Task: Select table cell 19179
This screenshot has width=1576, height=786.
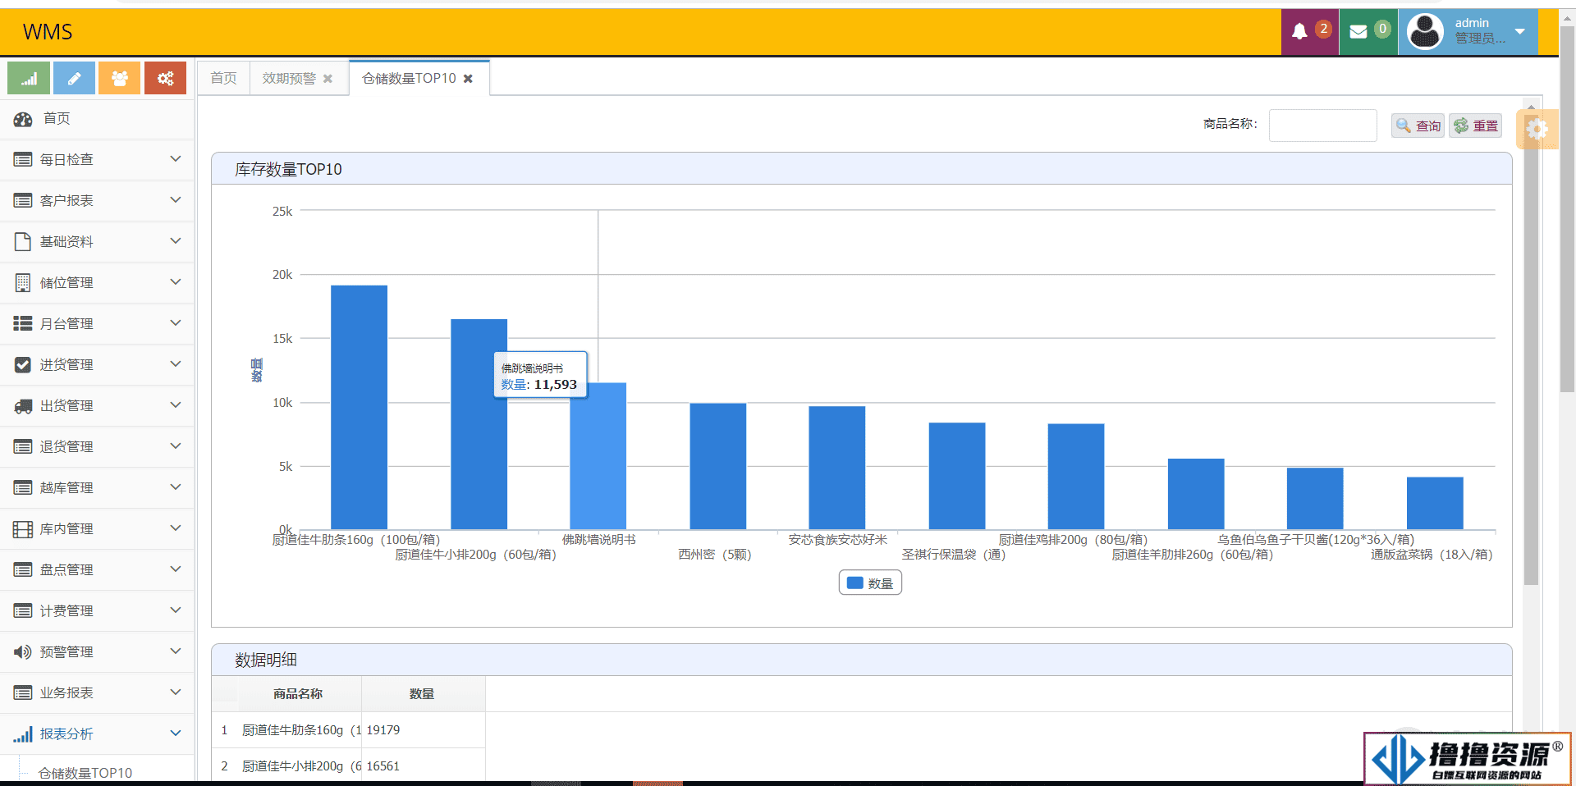Action: click(423, 730)
